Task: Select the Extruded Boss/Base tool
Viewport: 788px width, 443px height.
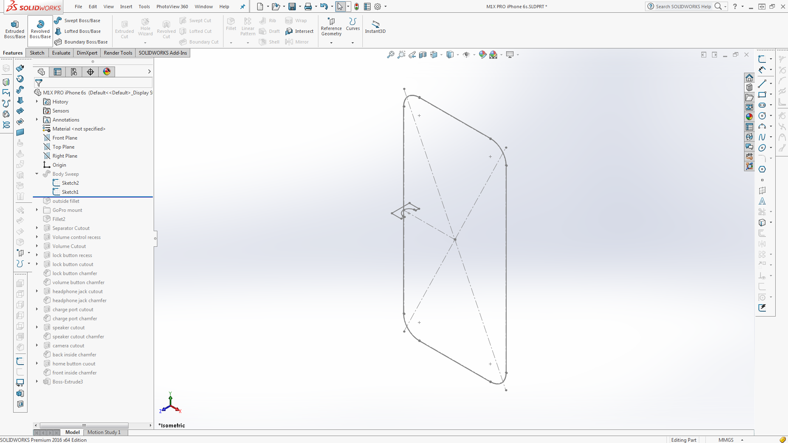Action: coord(15,29)
